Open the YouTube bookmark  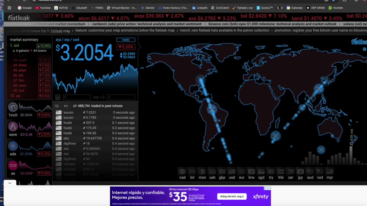[x=43, y=8]
